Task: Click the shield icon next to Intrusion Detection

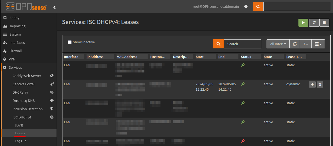Action: pyautogui.click(x=52, y=109)
